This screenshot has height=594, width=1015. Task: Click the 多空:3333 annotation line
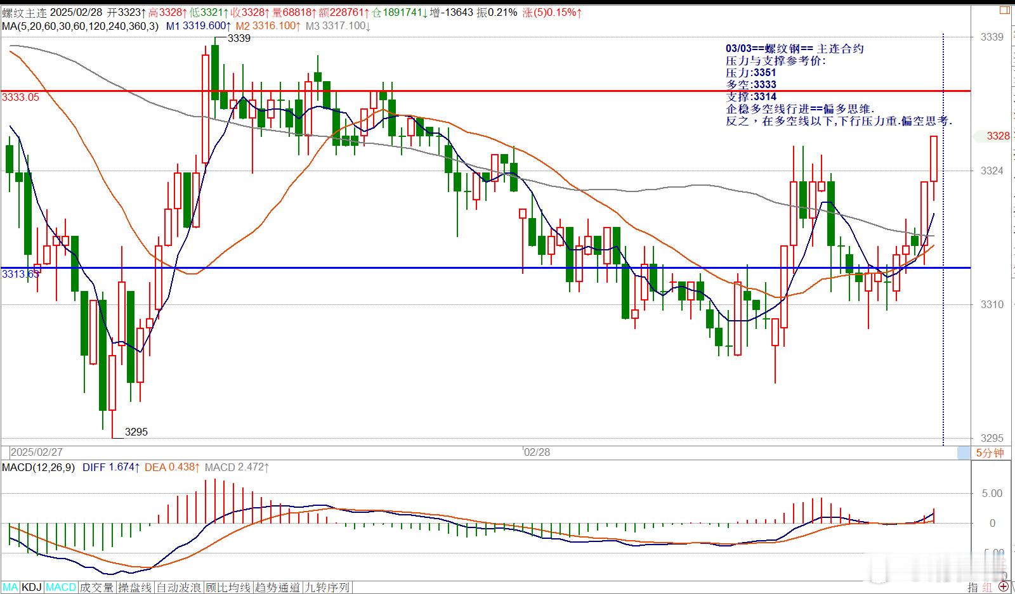751,85
